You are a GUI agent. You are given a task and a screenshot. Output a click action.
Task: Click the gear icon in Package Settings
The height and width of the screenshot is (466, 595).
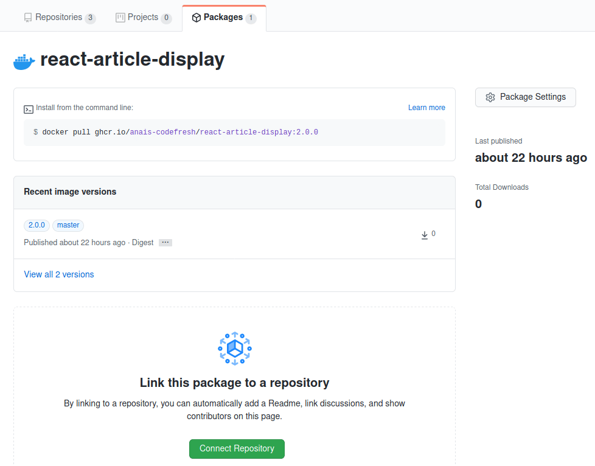(x=490, y=97)
